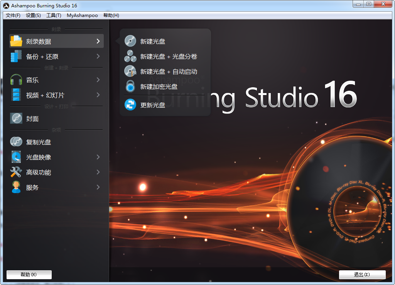Open the 文件(F) menu
Viewport: 395px width, 285px height.
pos(13,15)
